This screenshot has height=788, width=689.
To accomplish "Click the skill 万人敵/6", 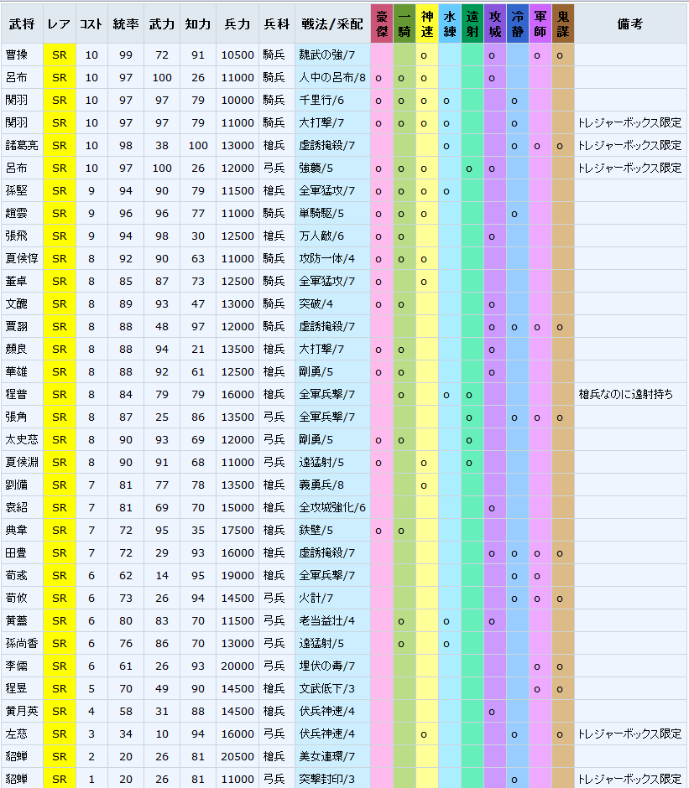I will 321,236.
